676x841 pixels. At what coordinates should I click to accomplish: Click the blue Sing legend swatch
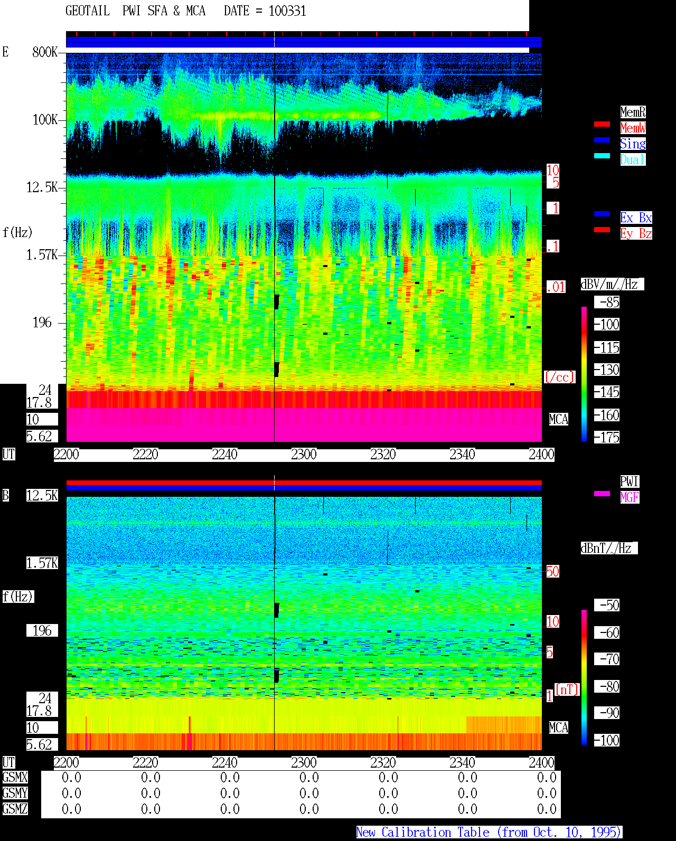coord(602,140)
